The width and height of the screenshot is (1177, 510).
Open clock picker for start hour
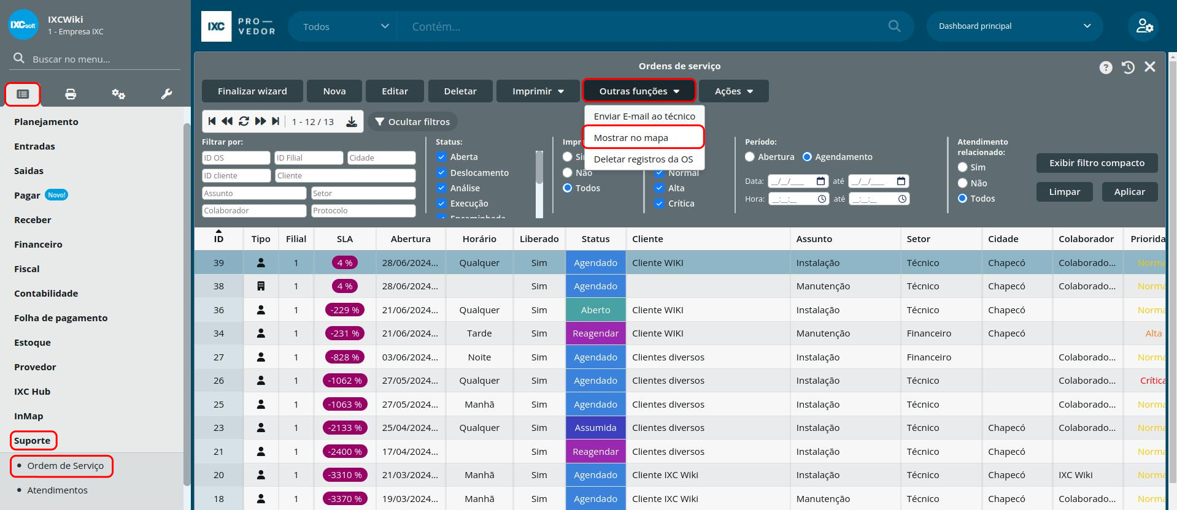822,199
